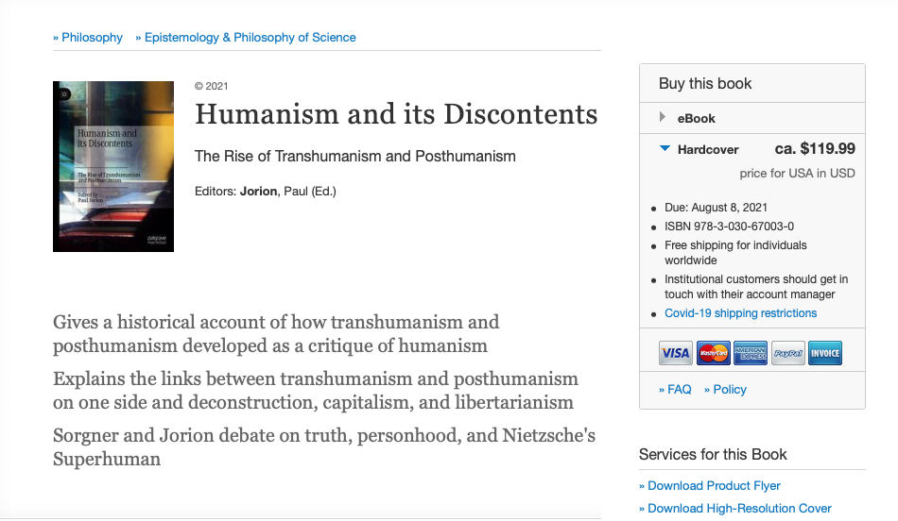Collapse the Hardcover section arrow
The image size is (898, 521).
[x=665, y=149]
